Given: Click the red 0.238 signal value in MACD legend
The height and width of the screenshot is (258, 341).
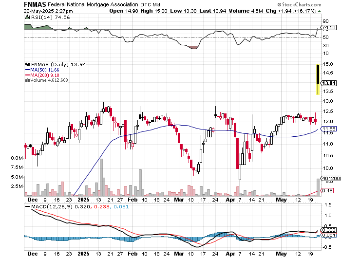Looking at the screenshot, I should click(101, 206).
